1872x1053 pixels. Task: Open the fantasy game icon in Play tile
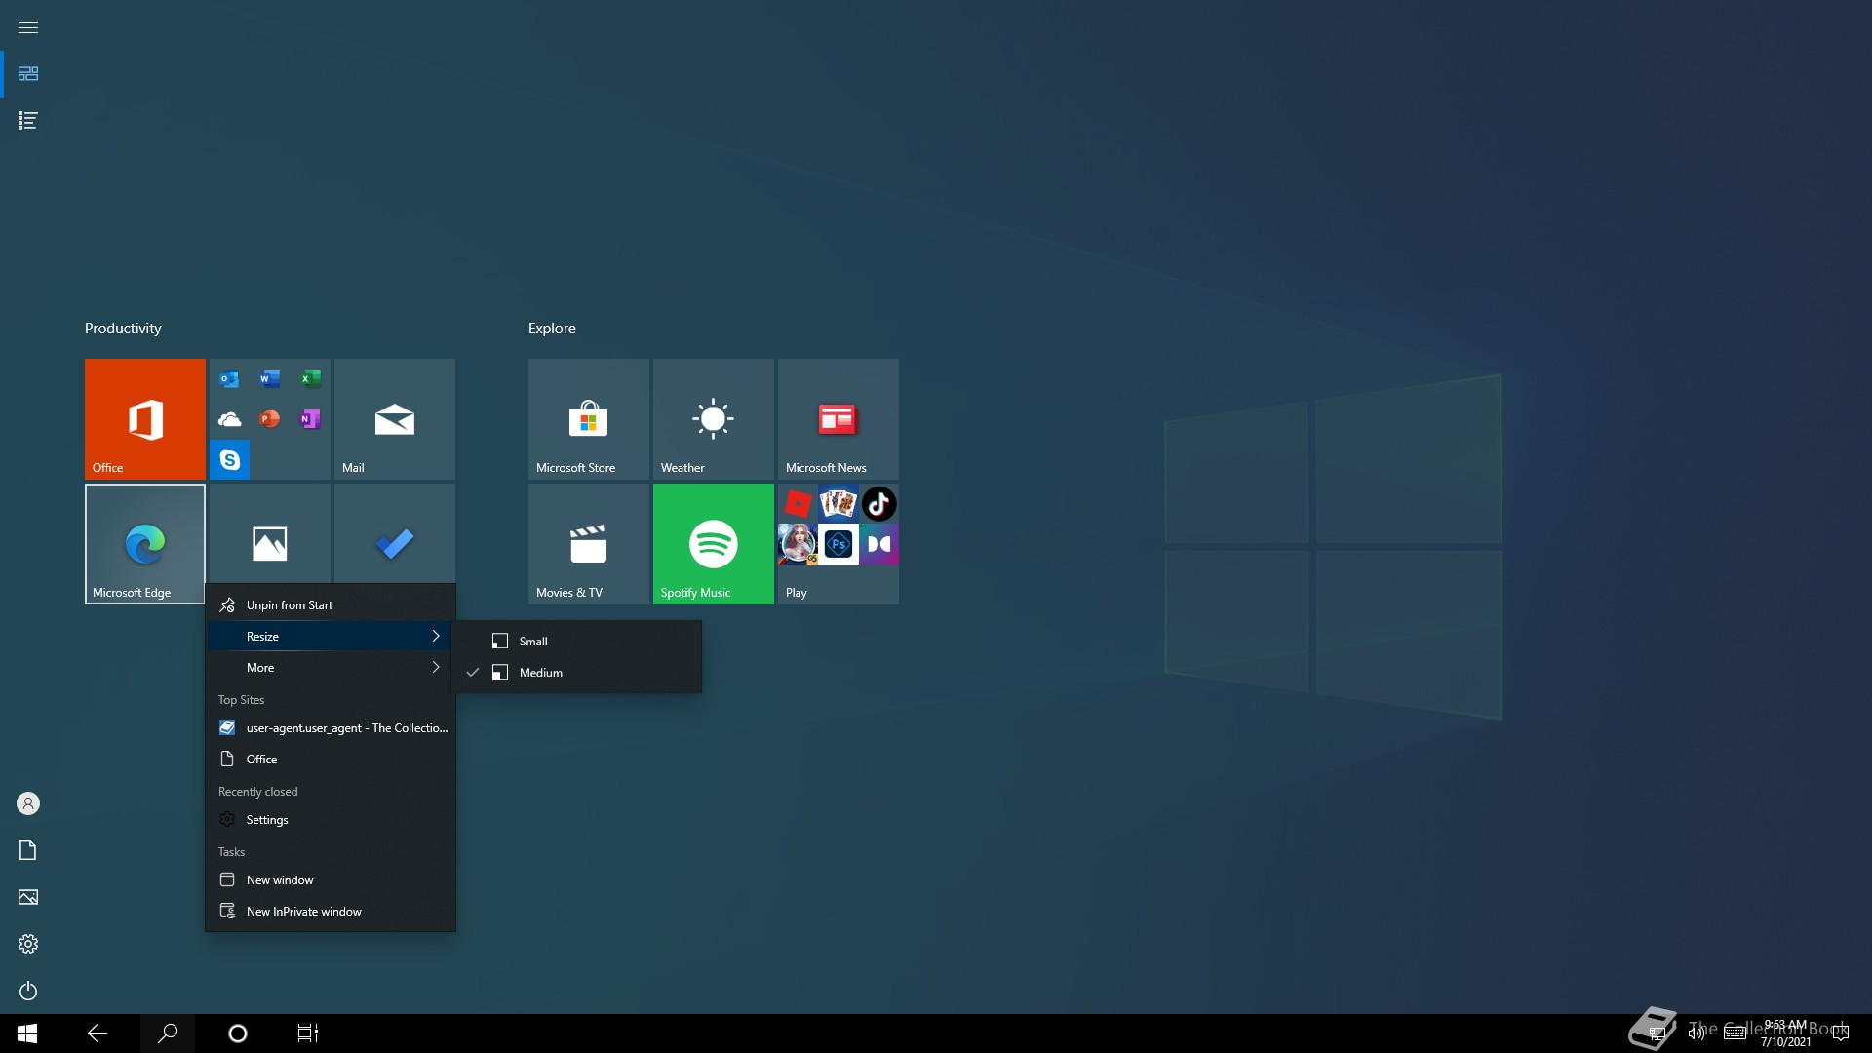[x=798, y=544]
